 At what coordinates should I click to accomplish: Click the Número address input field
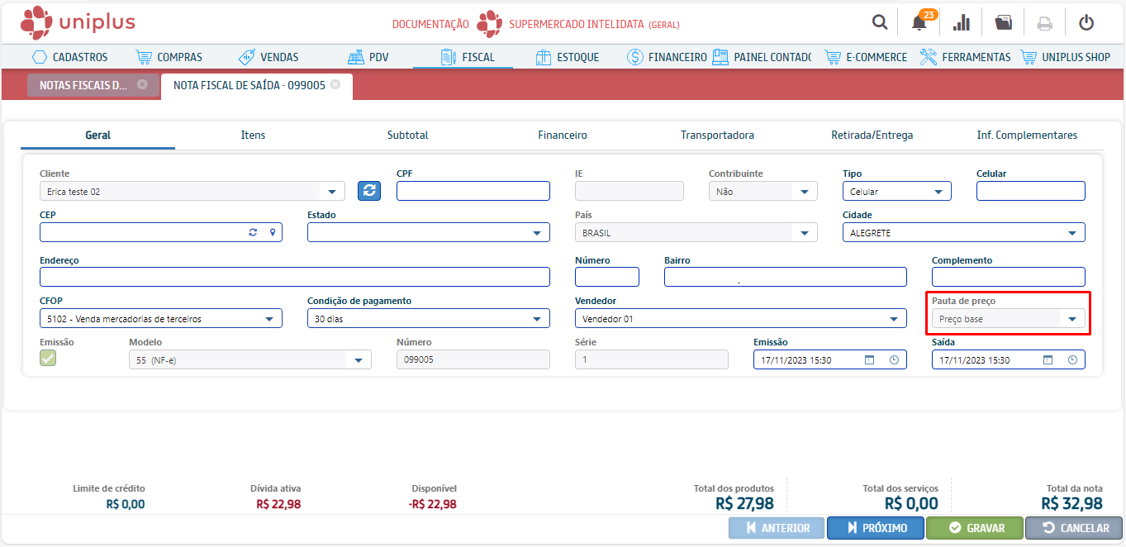607,277
